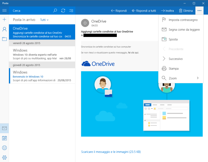Click the Posta in arrivo heading
208x162 pixels.
point(24,20)
